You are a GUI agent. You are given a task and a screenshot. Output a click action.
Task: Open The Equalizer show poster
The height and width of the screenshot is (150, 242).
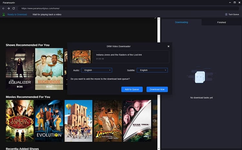click(20, 69)
